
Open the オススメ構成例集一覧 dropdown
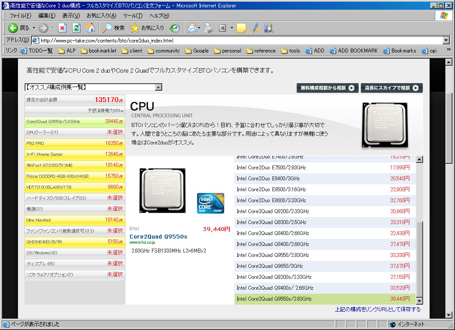(x=93, y=87)
